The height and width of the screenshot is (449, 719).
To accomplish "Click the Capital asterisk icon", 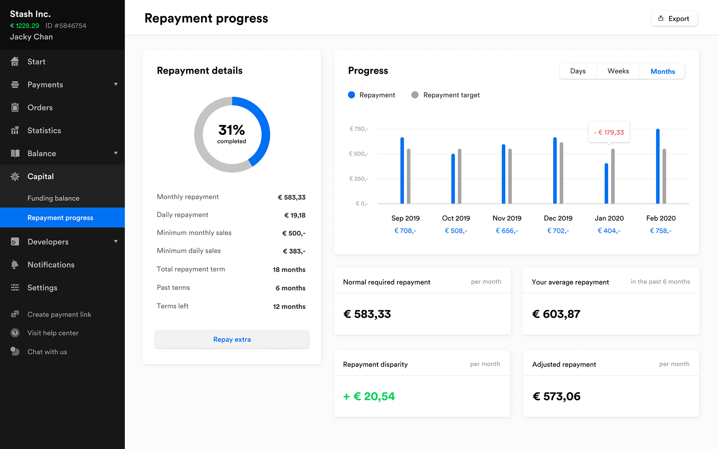I will pos(15,177).
